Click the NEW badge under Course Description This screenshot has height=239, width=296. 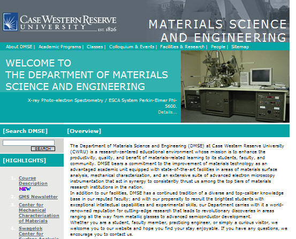coord(25,189)
